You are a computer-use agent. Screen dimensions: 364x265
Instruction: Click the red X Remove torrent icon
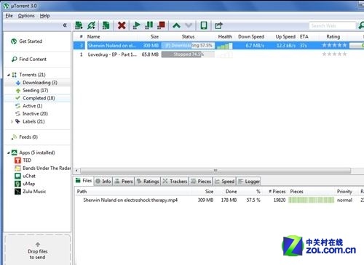coord(122,25)
